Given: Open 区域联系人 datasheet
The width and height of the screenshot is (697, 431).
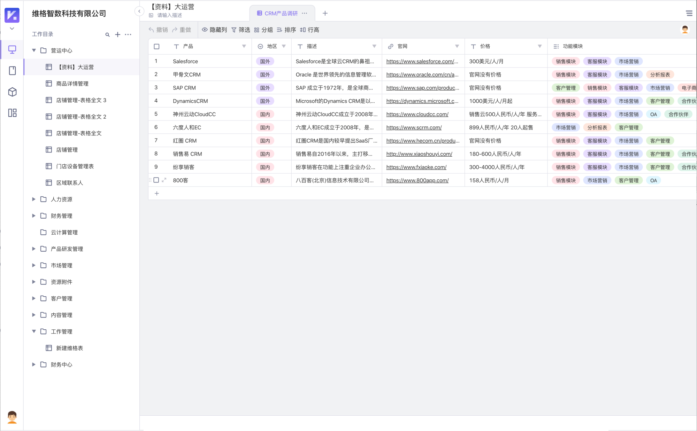Looking at the screenshot, I should pyautogui.click(x=82, y=183).
